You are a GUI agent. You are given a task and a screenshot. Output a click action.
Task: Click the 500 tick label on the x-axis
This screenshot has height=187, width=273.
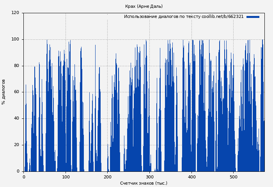tap(233, 177)
